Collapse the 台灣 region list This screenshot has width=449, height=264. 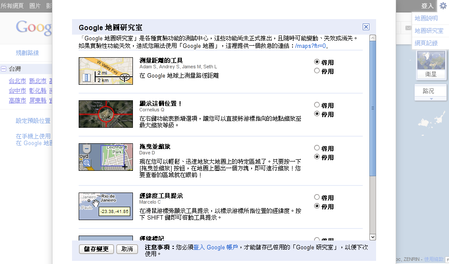pyautogui.click(x=4, y=69)
